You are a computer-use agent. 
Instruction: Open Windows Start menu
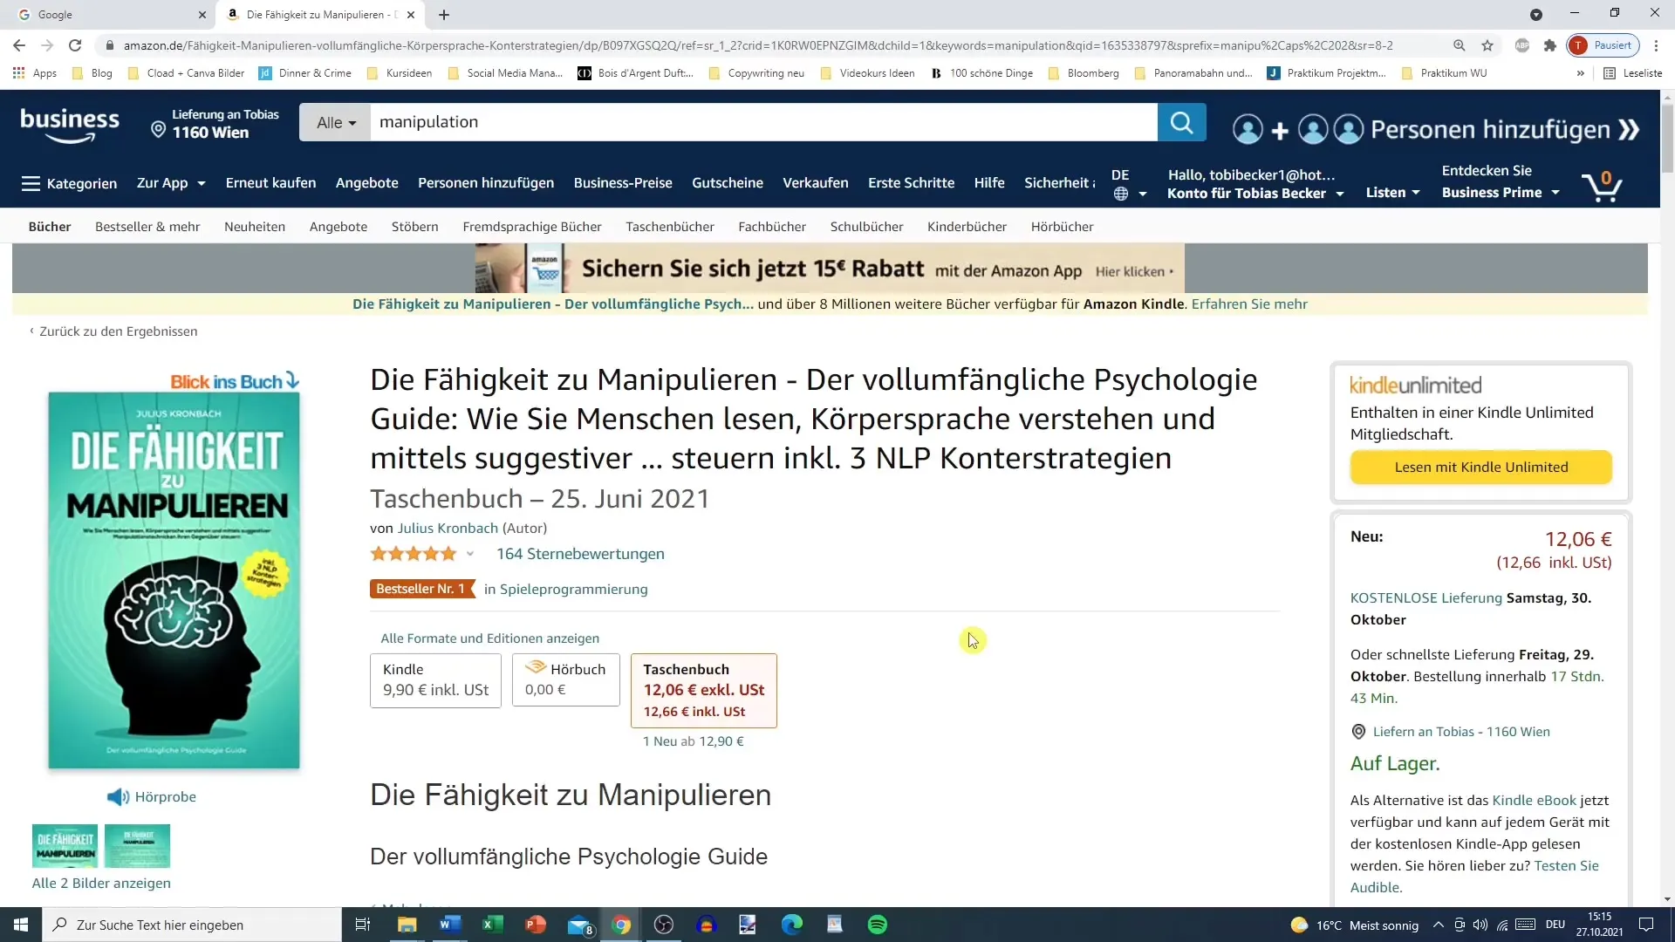click(21, 925)
